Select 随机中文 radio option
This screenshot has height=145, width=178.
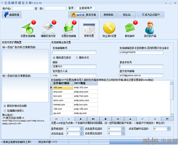[82, 58]
